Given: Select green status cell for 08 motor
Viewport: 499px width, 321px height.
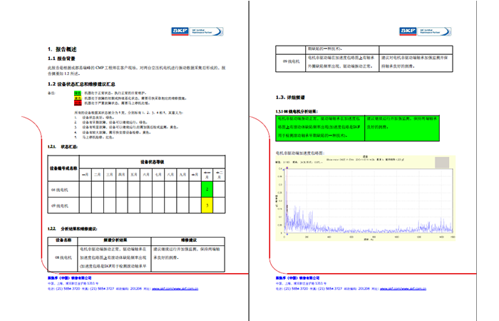Looking at the screenshot, I should [207, 190].
